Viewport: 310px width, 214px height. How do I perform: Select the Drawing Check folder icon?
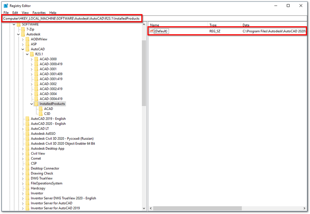pos(27,173)
